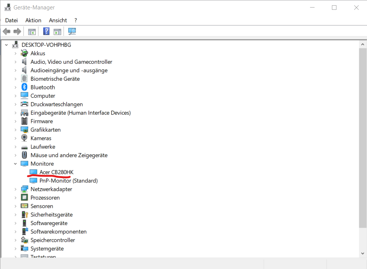Image resolution: width=367 pixels, height=269 pixels.
Task: Click the Druckwarteschlangen printer icon
Action: (25, 104)
